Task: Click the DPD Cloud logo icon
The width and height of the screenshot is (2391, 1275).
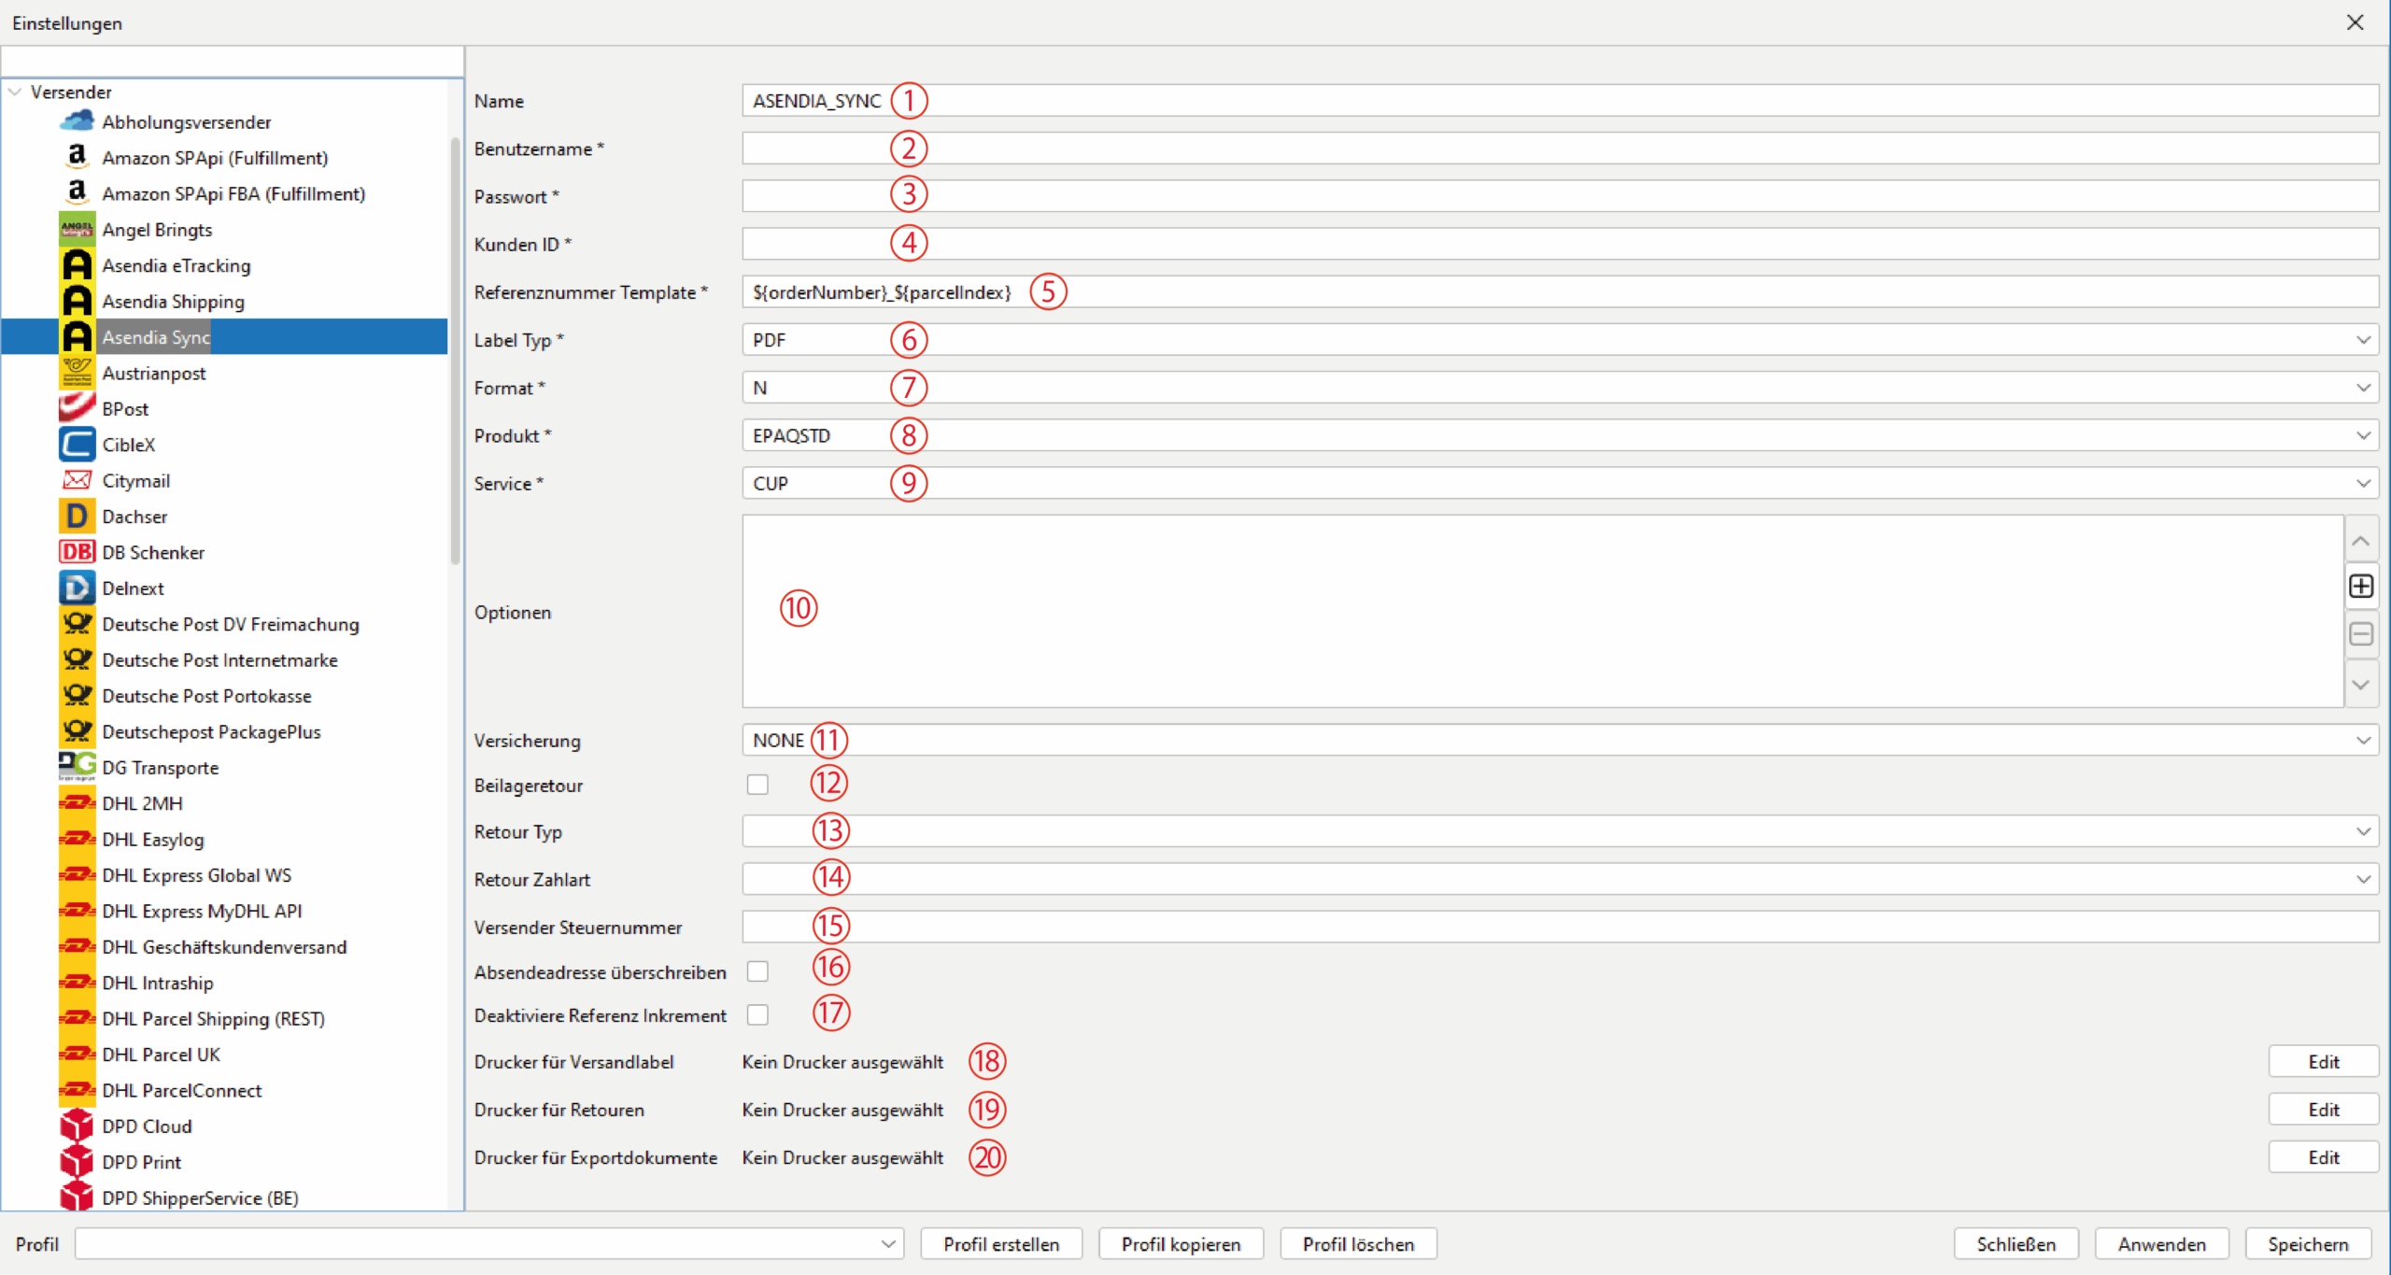Action: 77,1126
